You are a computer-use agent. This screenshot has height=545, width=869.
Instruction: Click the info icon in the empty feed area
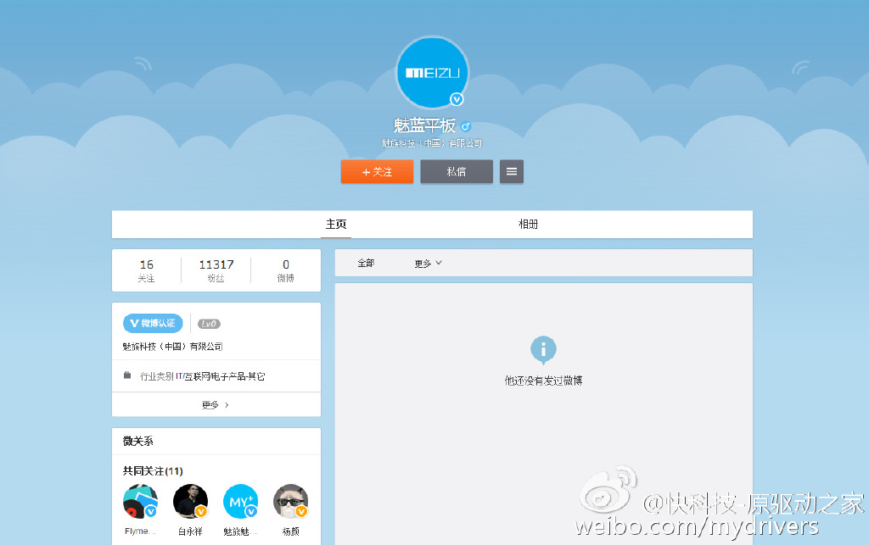[543, 350]
